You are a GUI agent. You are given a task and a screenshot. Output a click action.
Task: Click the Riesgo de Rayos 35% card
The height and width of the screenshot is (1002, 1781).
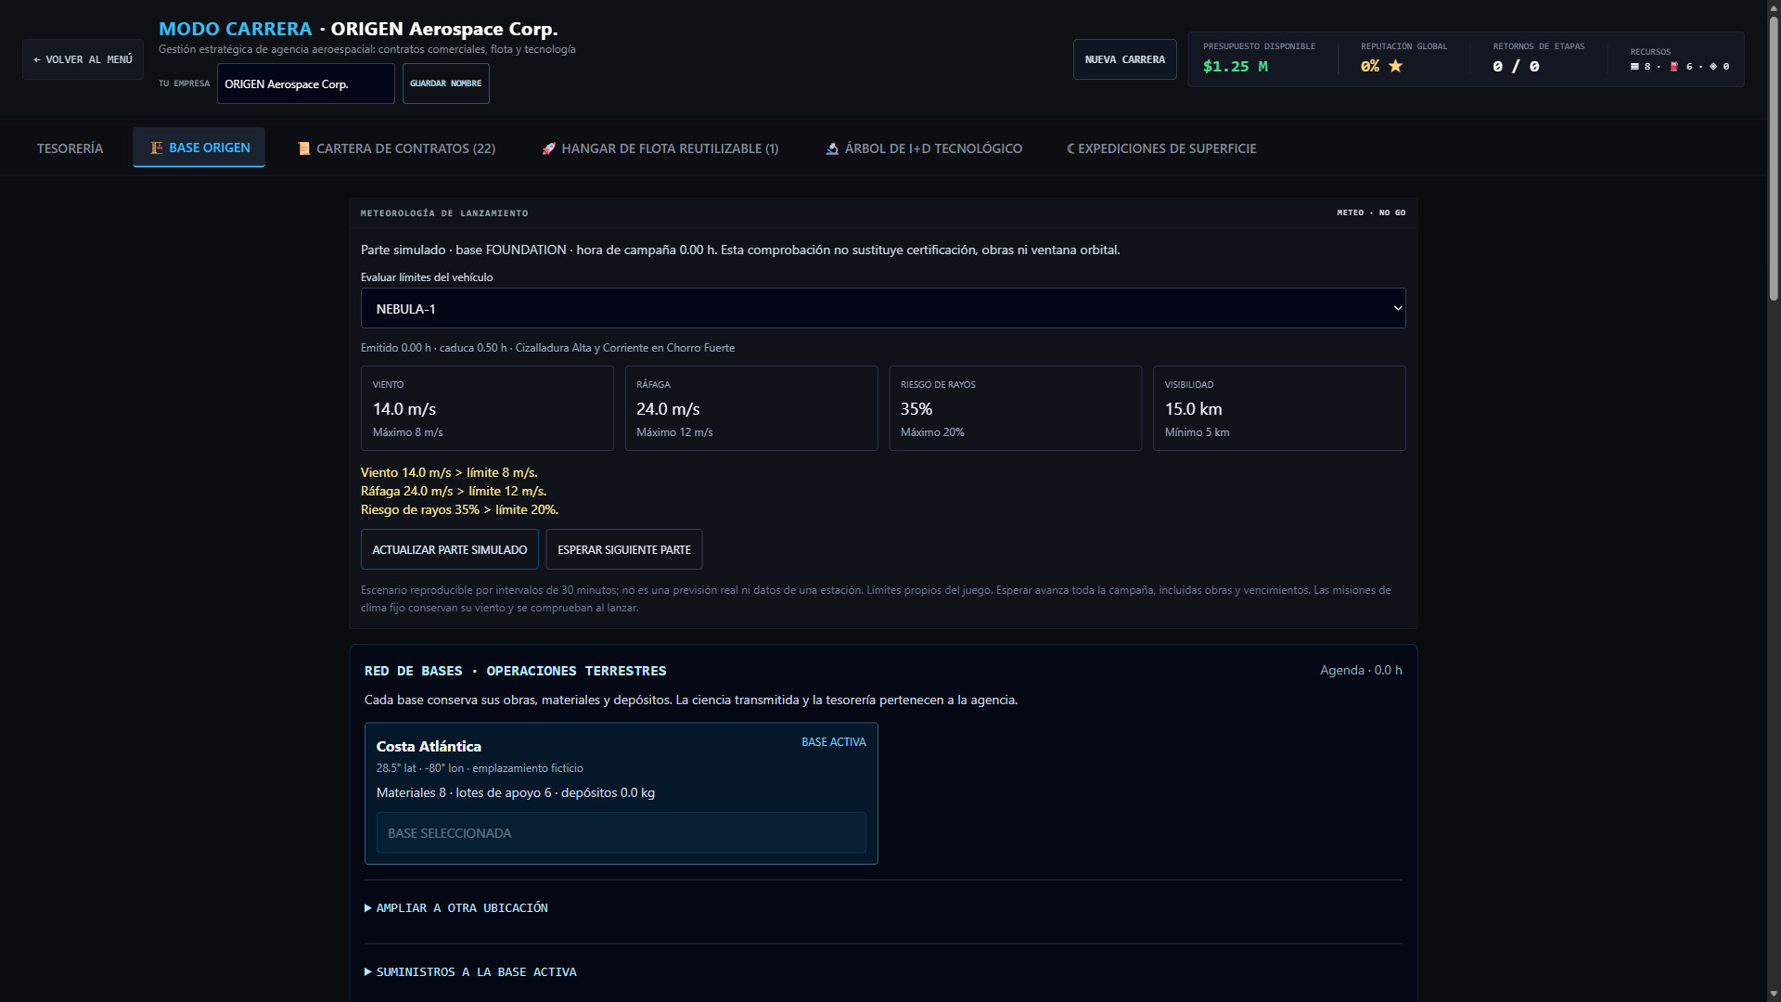pos(1016,408)
